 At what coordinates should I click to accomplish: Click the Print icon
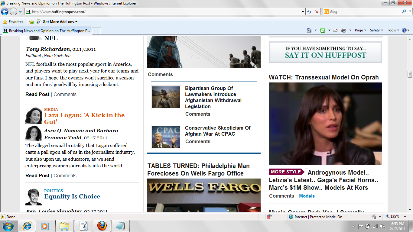344,30
